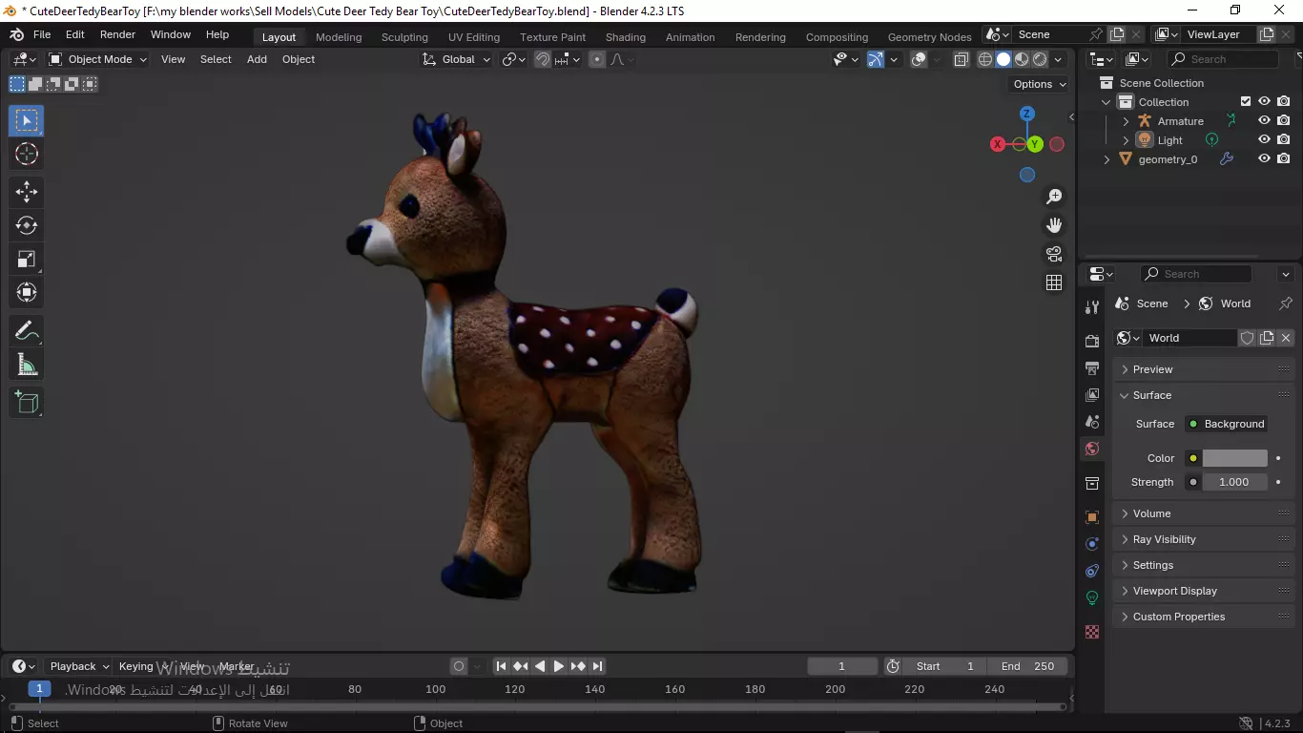Adjust the Strength 1.000 slider

(x=1235, y=482)
